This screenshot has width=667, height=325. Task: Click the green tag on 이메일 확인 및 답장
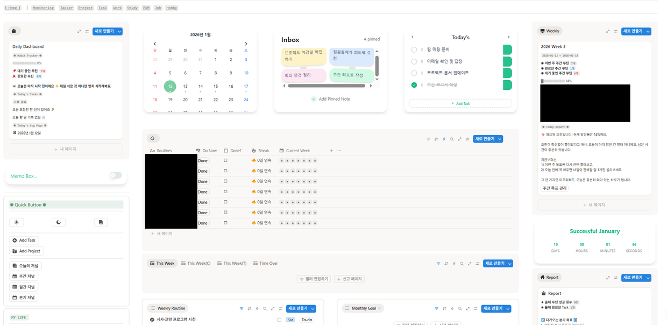pos(507,61)
